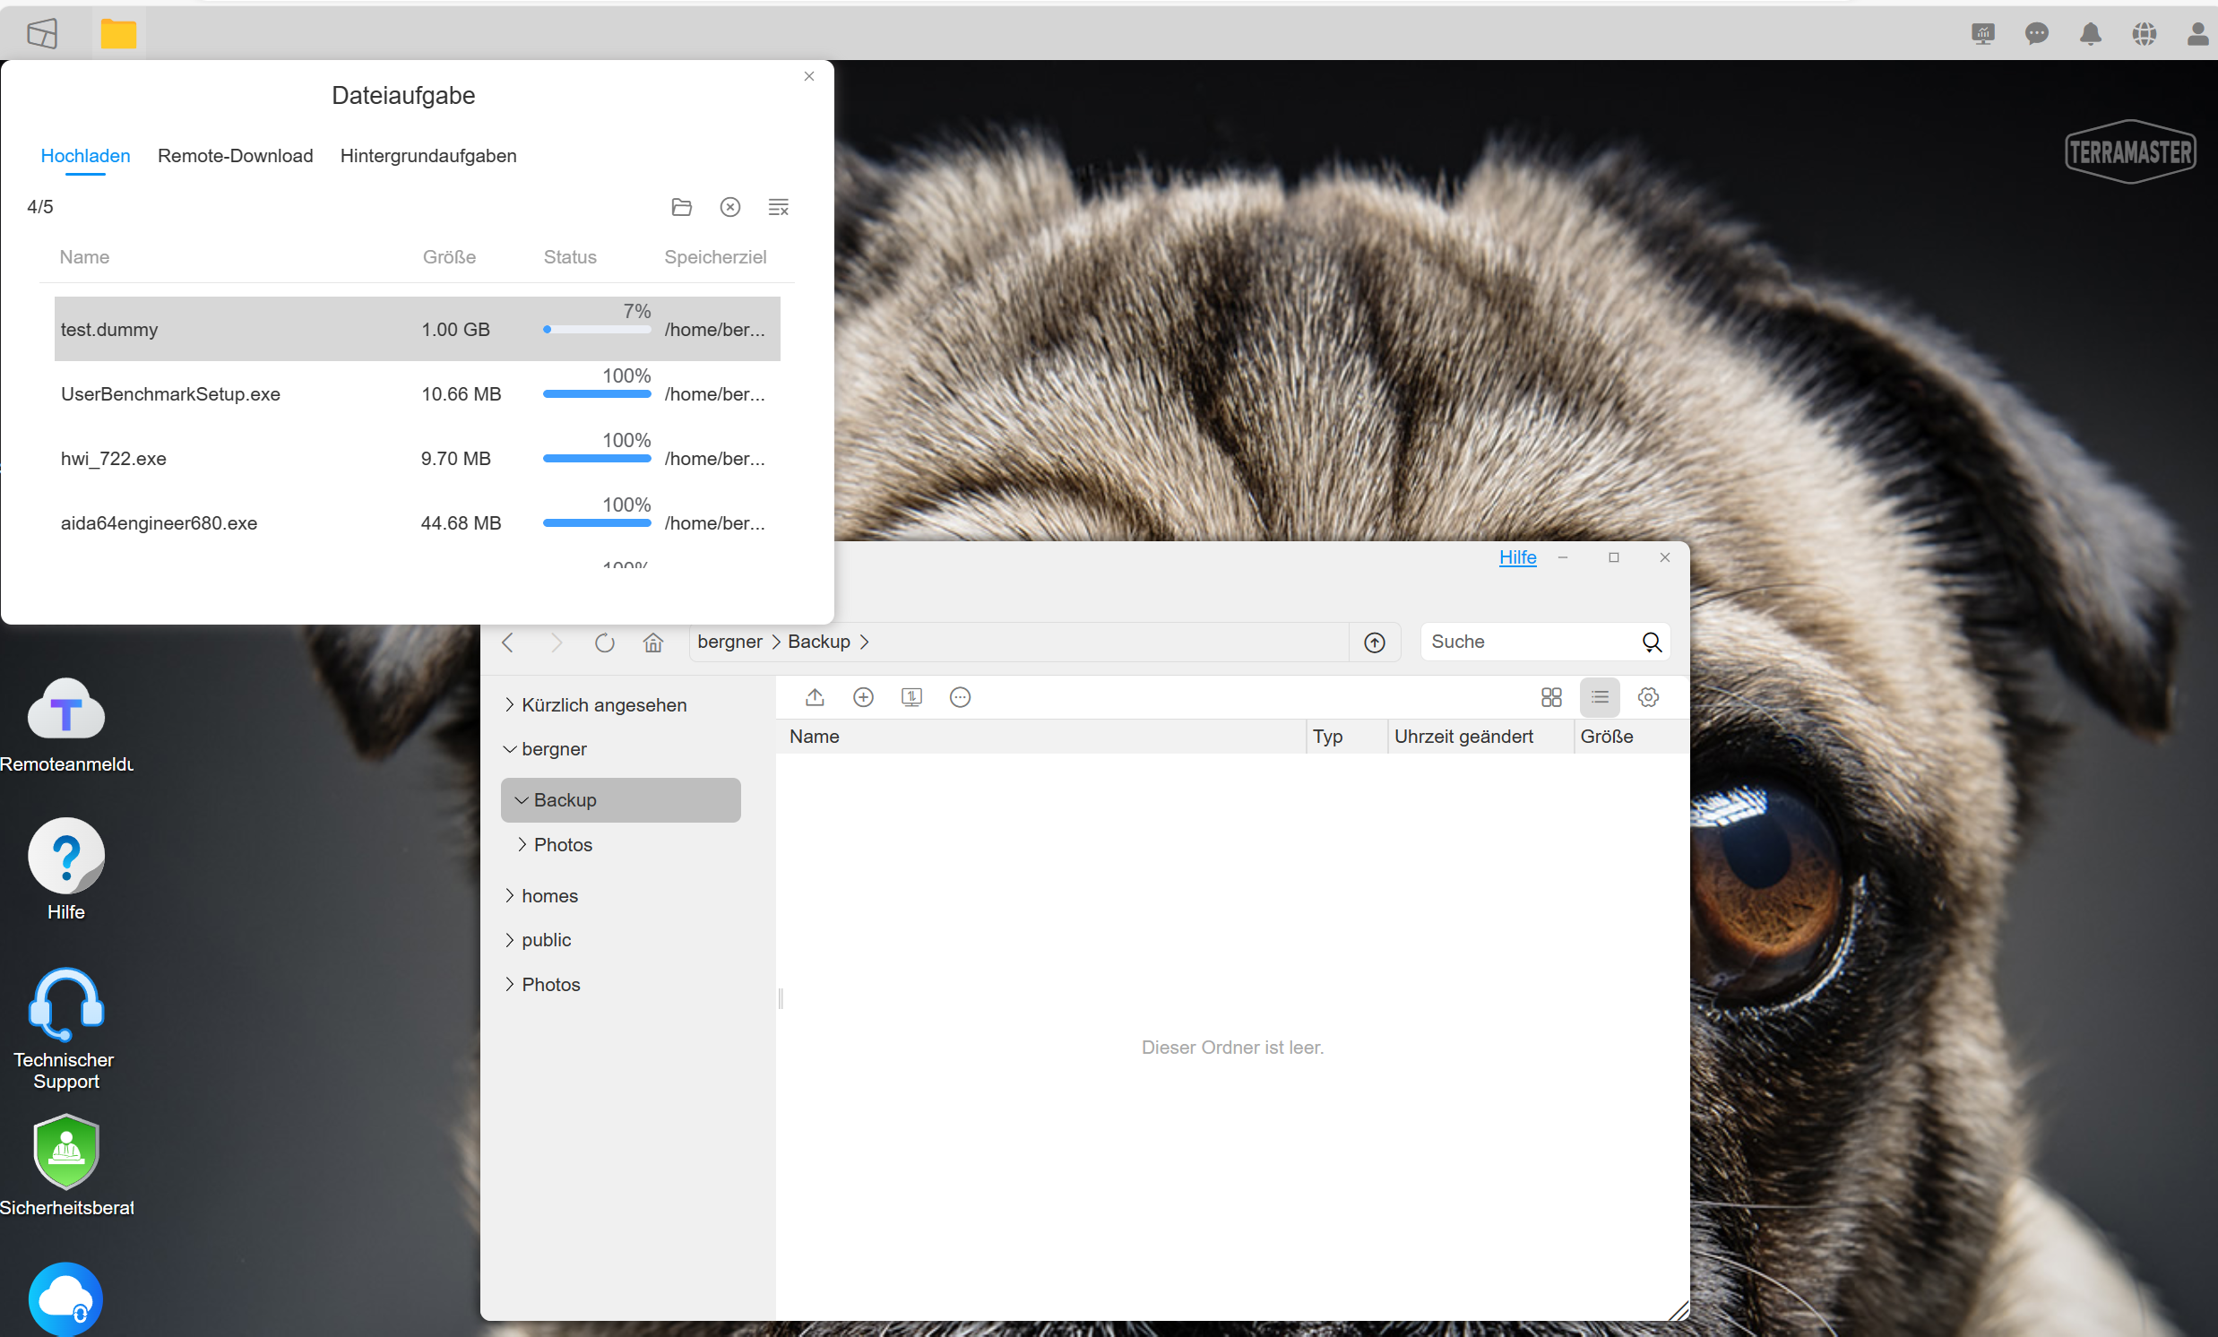
Task: Open notifications bell in top bar
Action: pos(2090,34)
